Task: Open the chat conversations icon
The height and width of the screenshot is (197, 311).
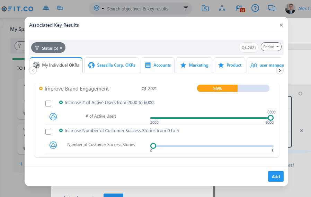Action: (272, 8)
